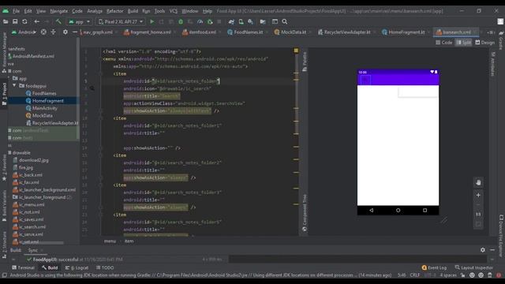Click the warning indicator square above editor stripe
Screen dimensions: 505x284
pos(296,50)
